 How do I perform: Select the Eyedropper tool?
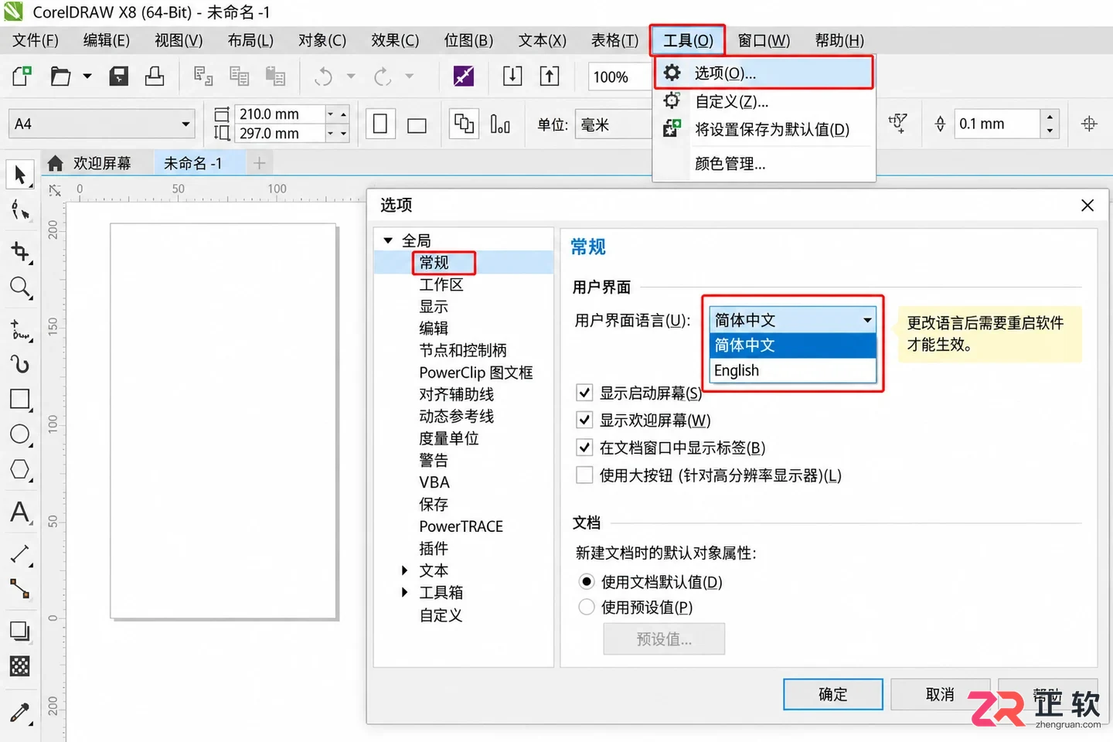click(x=20, y=712)
